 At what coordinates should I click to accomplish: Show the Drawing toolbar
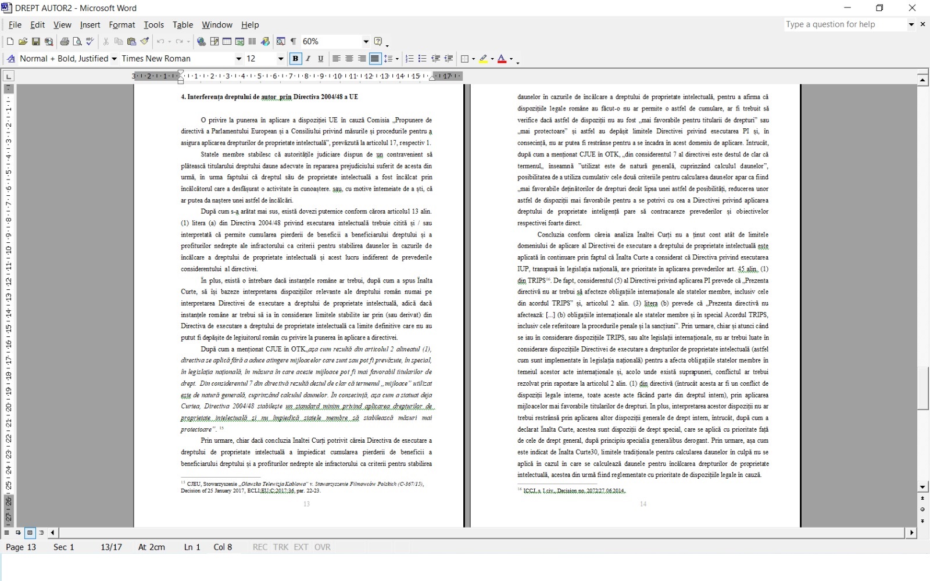coord(265,42)
